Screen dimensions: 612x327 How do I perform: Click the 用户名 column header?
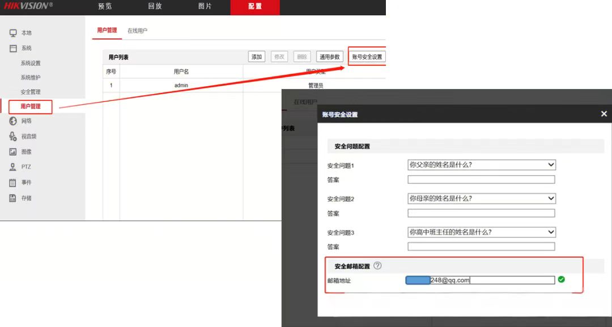[x=181, y=71]
